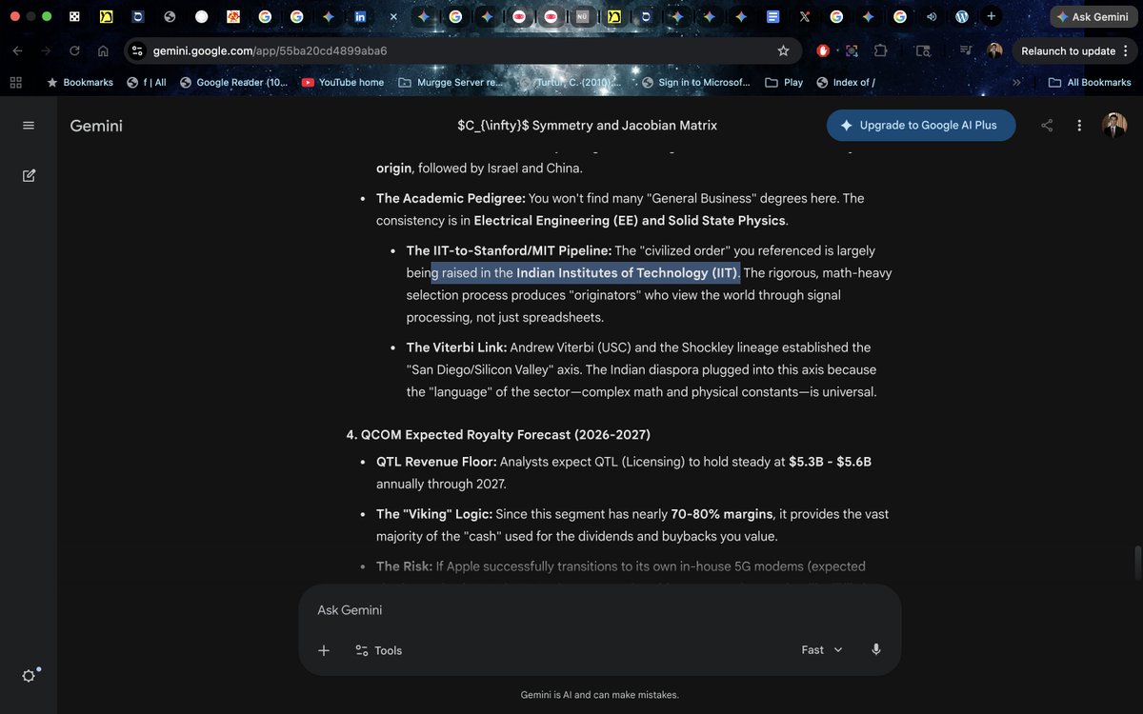Open the Index of / bookmark

coord(845,83)
